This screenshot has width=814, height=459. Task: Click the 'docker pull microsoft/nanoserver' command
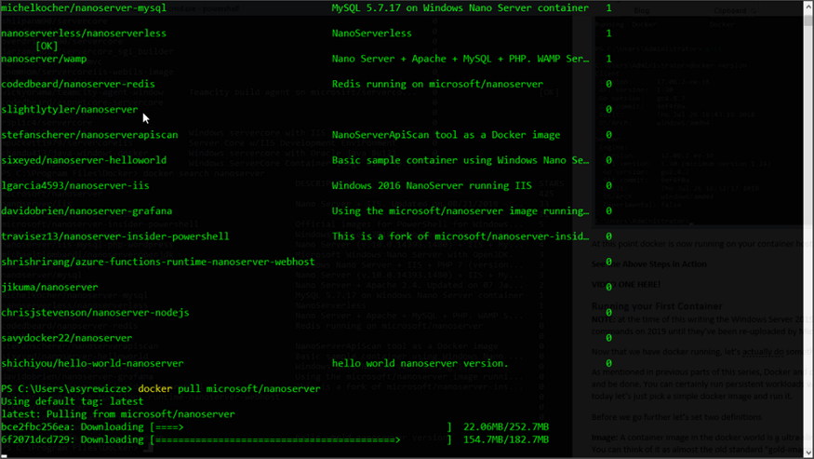pyautogui.click(x=229, y=389)
